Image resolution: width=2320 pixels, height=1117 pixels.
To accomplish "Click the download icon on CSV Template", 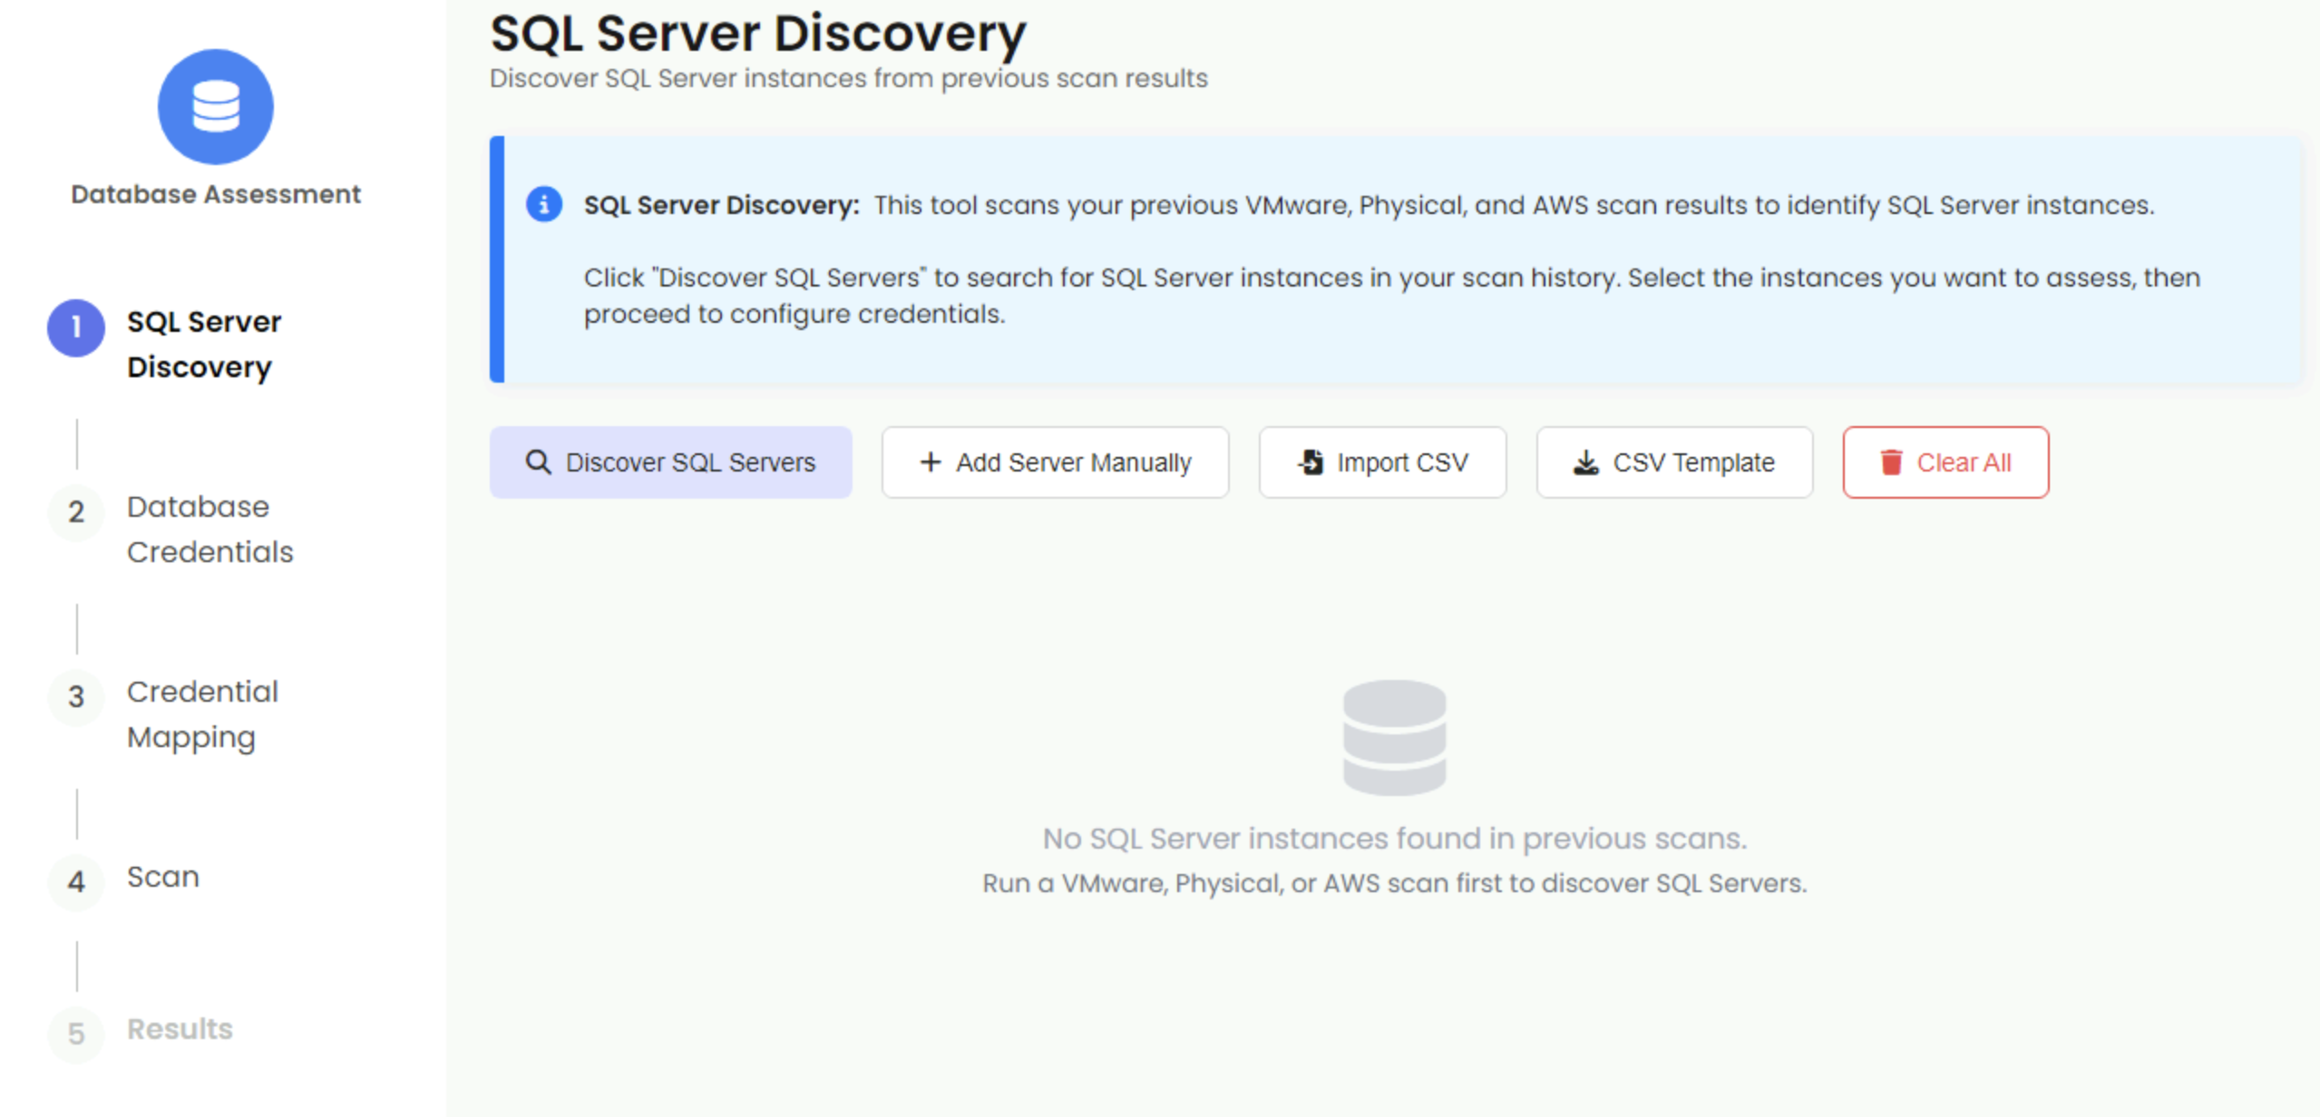I will (x=1585, y=462).
